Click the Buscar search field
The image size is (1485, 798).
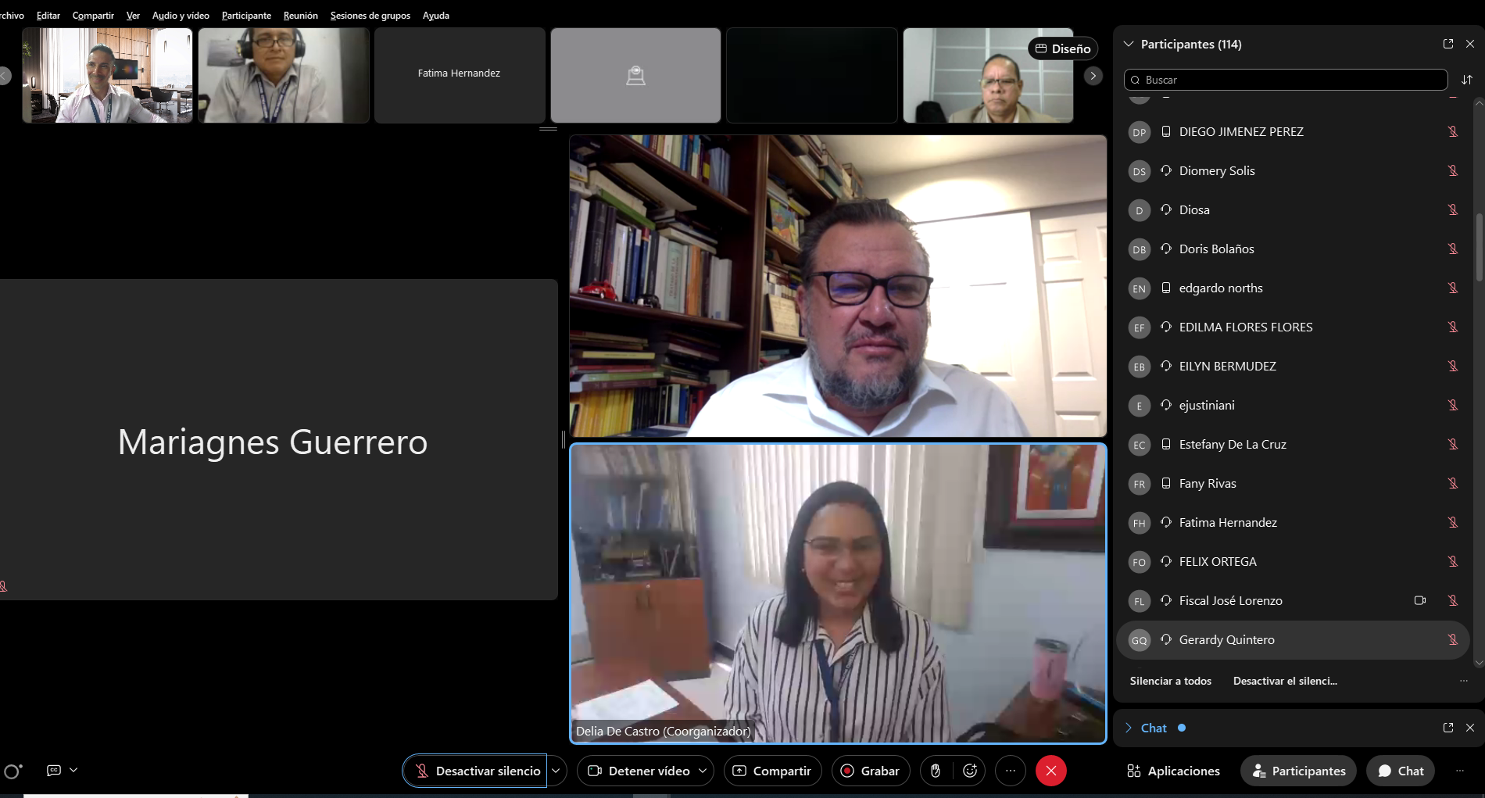pos(1286,80)
